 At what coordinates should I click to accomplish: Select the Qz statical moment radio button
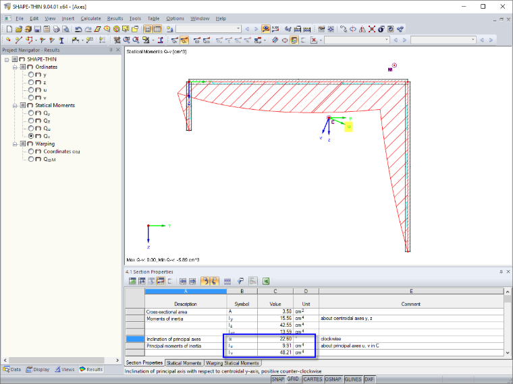tap(31, 121)
